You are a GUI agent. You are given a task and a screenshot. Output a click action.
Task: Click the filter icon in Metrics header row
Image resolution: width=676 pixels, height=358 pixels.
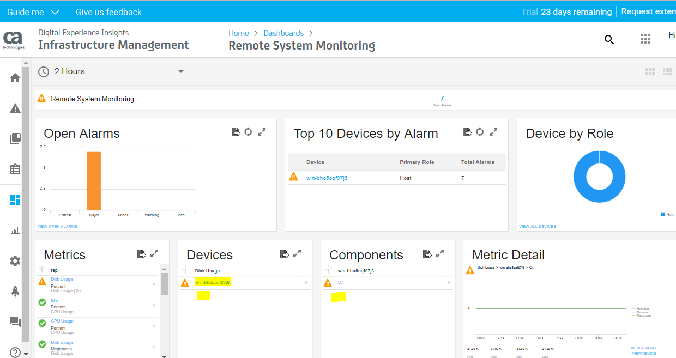[x=42, y=270]
